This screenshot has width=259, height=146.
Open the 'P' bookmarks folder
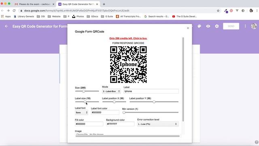pos(66,16)
